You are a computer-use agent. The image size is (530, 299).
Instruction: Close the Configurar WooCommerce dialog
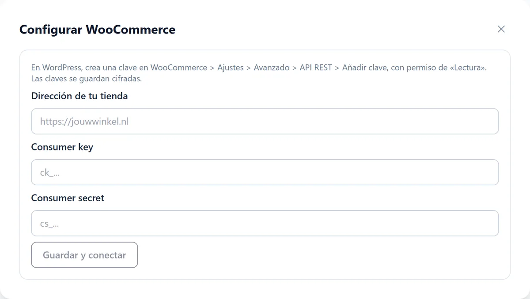click(501, 29)
